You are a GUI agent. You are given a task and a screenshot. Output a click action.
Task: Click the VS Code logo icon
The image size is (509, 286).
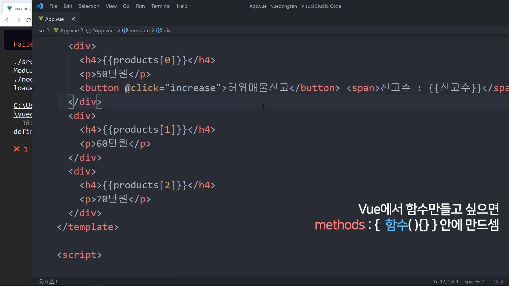40,6
